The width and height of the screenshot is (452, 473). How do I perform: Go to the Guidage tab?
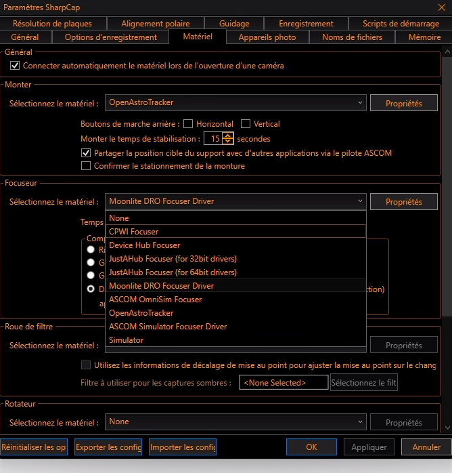tap(234, 24)
